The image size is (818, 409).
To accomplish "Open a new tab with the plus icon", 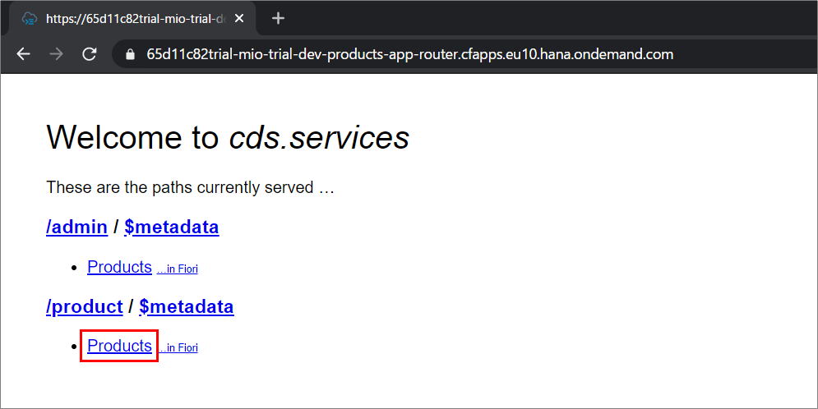I will pos(278,18).
